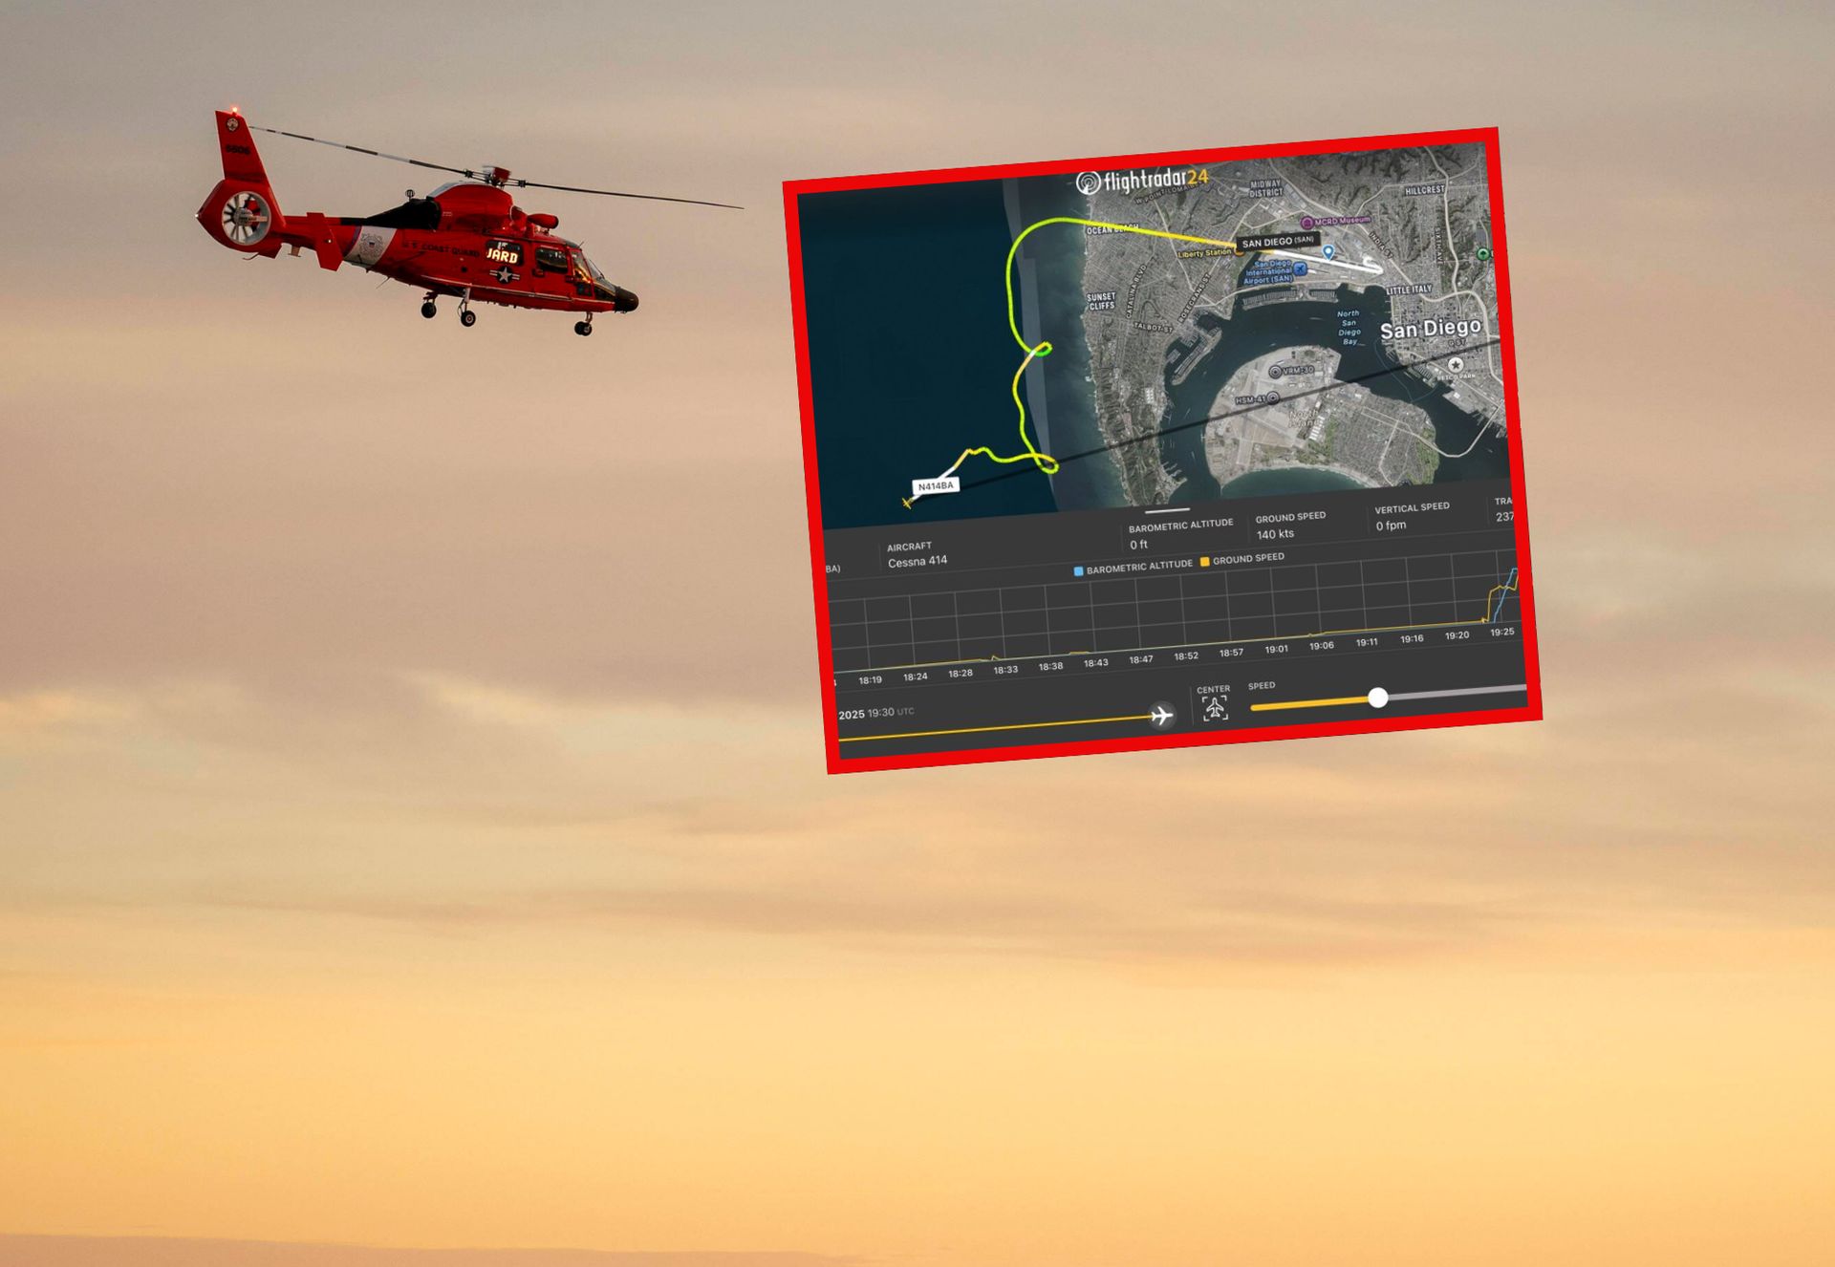Toggle Barometric Altitude legend blue square
The height and width of the screenshot is (1267, 1835).
coord(1078,571)
